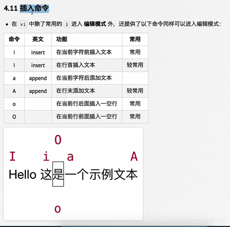Click '常用' in the 在当前行后面插入一空行 row
Viewport: 230px width, 227px height.
(135, 104)
